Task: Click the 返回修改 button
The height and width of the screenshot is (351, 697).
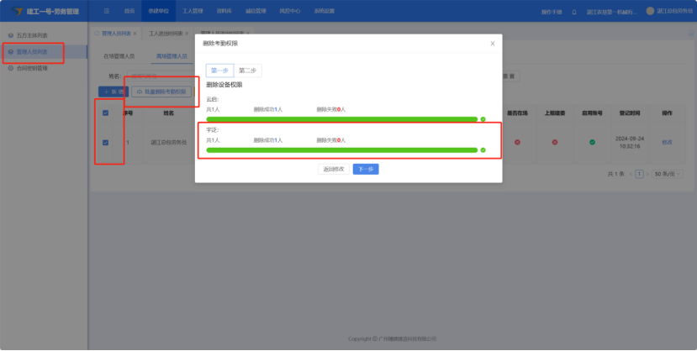Action: point(334,169)
